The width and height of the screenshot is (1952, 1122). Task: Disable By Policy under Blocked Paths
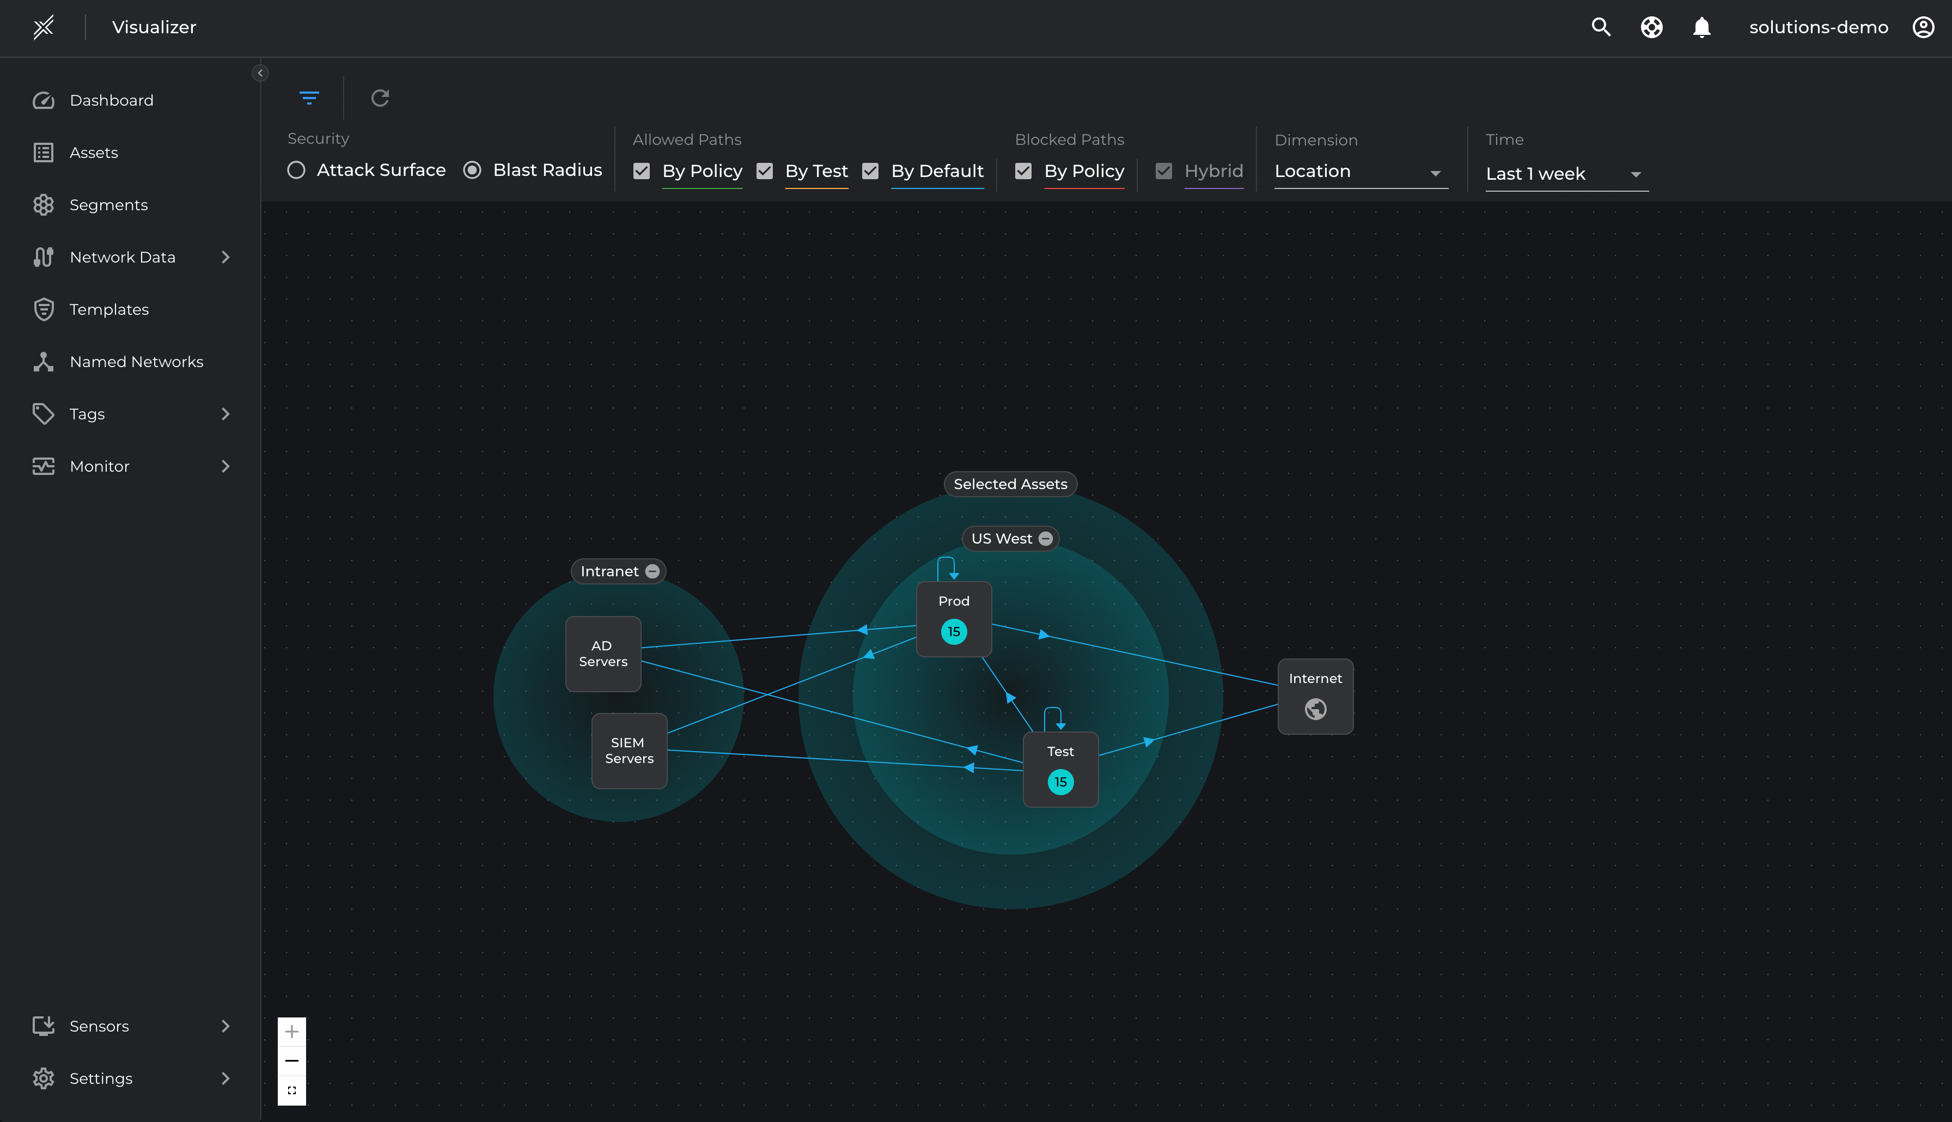coord(1024,170)
